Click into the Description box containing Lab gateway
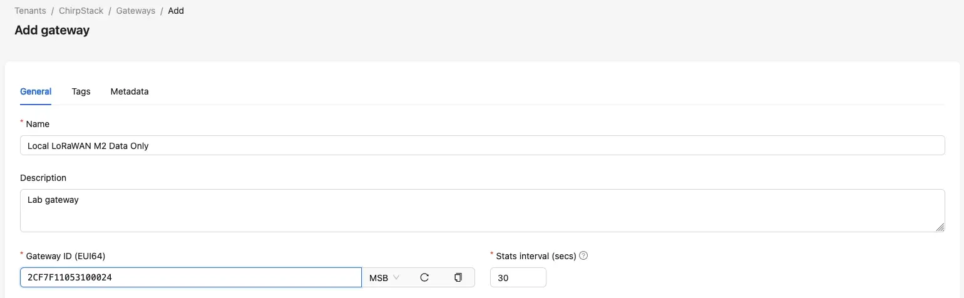The width and height of the screenshot is (964, 298). tap(483, 210)
